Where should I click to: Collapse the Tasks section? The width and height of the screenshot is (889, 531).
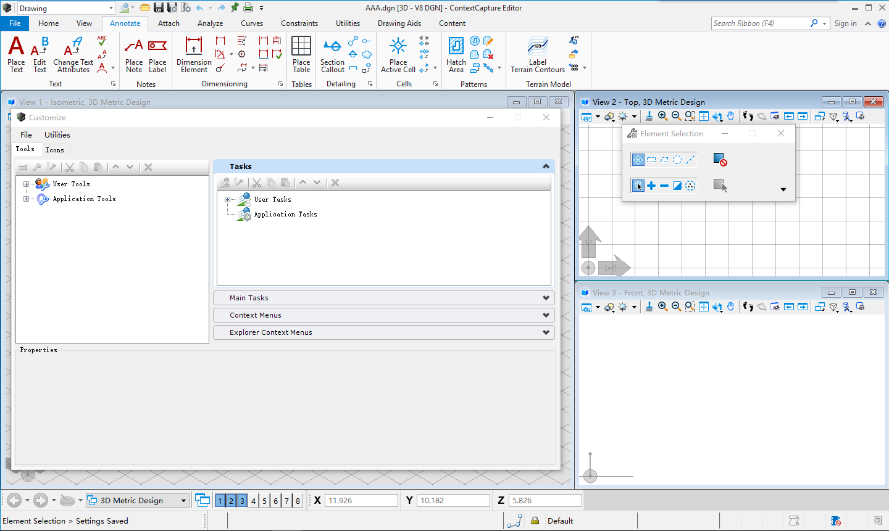(x=546, y=167)
